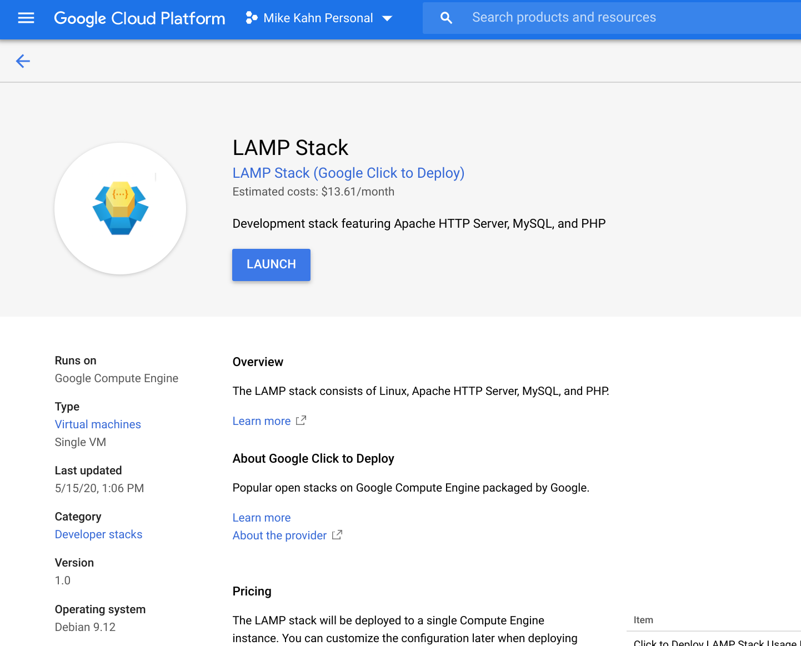This screenshot has height=646, width=801.
Task: Click the Item column header in pricing table
Action: click(643, 620)
